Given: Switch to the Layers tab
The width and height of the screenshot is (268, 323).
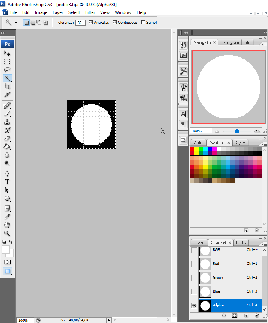Looking at the screenshot, I should (199, 243).
